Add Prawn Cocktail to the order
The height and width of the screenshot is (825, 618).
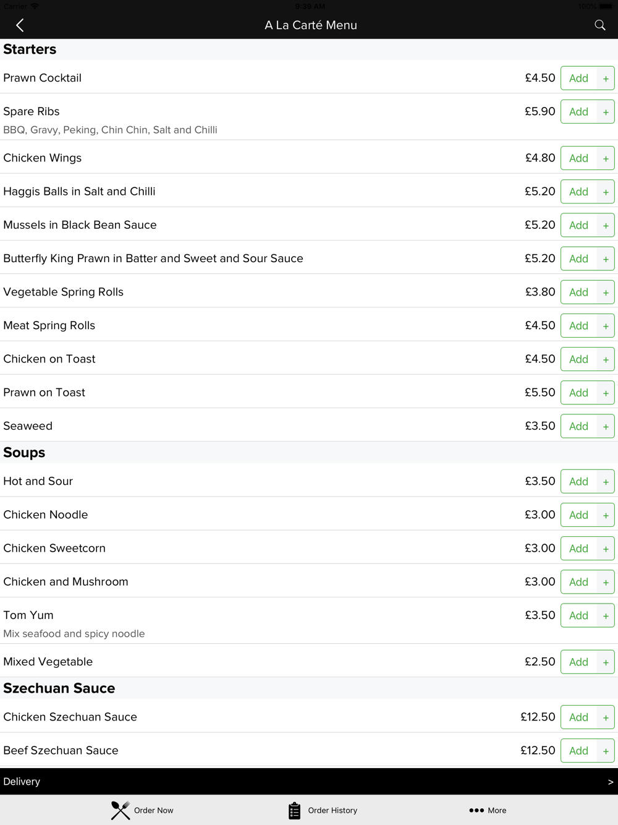[587, 78]
